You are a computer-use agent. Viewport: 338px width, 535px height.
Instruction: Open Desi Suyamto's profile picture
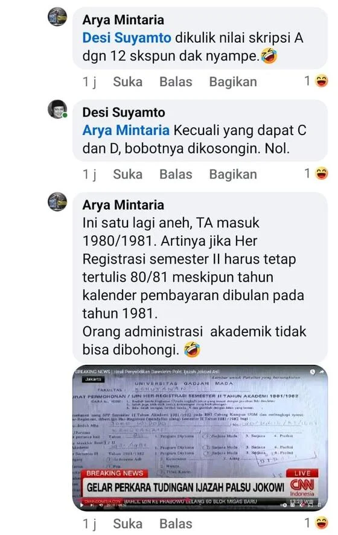pos(57,109)
